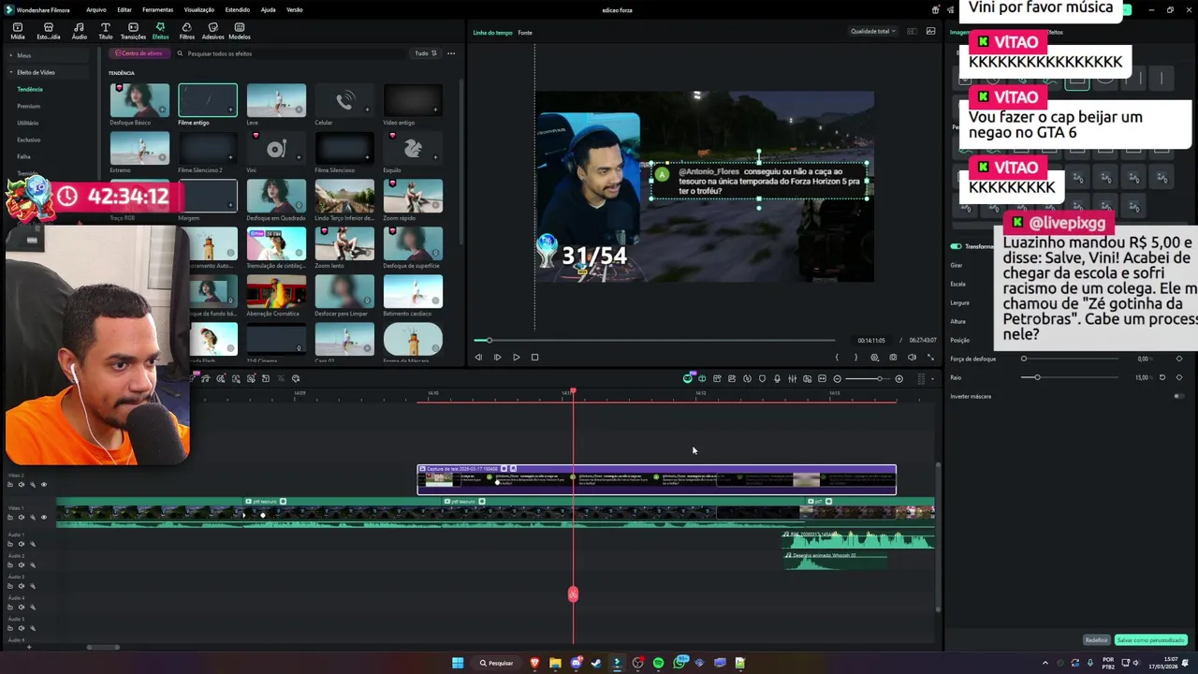The height and width of the screenshot is (674, 1198).
Task: Lock the Vídeo 2 track
Action: pos(10,485)
